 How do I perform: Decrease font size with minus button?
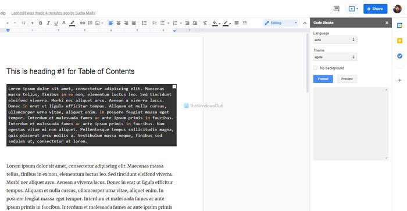pos(15,23)
